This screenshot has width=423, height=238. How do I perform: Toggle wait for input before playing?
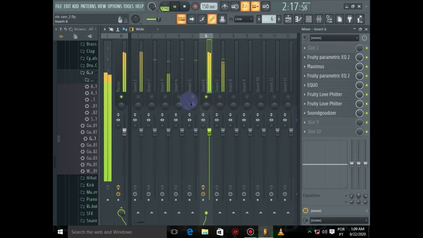click(235, 6)
